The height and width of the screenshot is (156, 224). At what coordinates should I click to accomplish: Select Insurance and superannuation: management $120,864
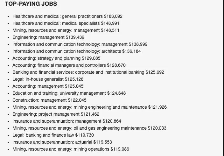pos(66,121)
